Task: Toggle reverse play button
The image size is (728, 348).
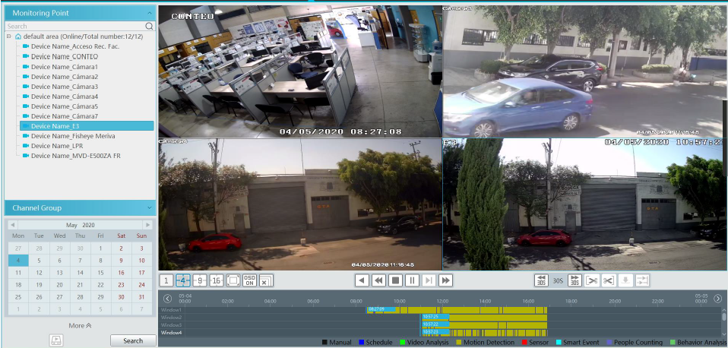Action: (362, 280)
